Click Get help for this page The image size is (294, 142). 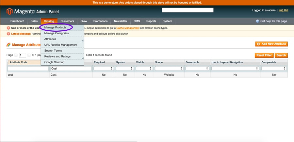tap(274, 21)
